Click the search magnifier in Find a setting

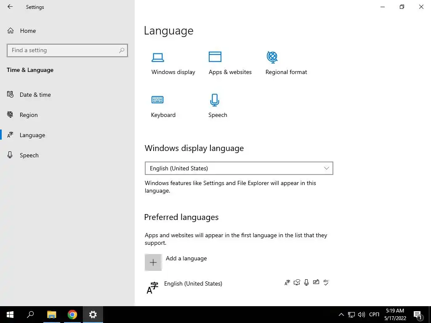pyautogui.click(x=122, y=50)
